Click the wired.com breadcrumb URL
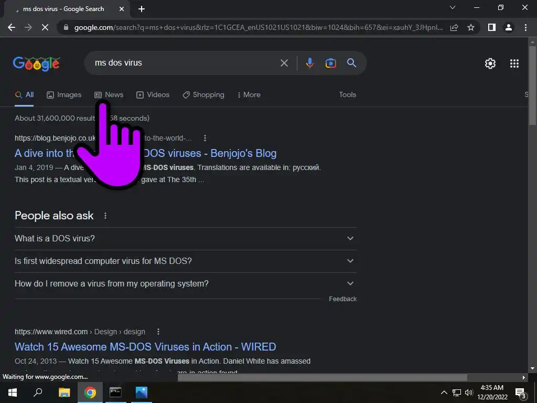537x403 pixels. coord(80,332)
